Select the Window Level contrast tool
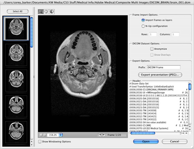This screenshot has height=149, width=194. click(52, 12)
